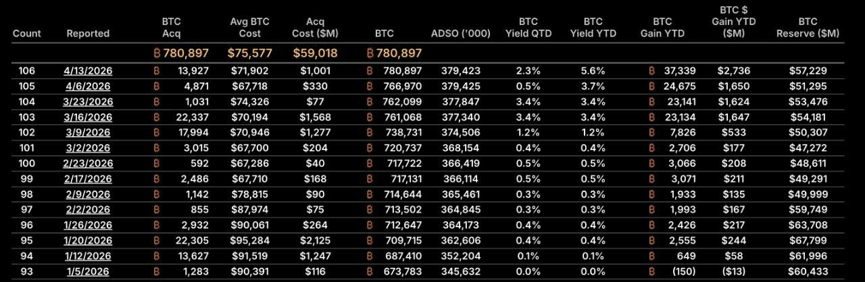Follow the 1/5/2026 reported date link
This screenshot has height=282, width=865.
click(x=88, y=273)
